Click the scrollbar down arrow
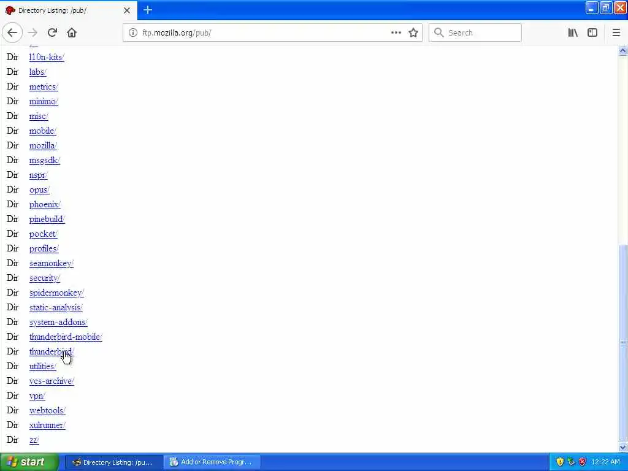Viewport: 628px width, 471px height. point(623,447)
